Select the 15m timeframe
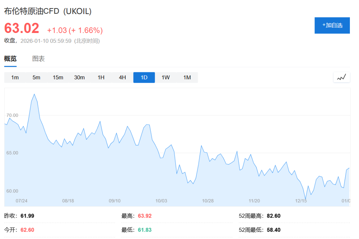The height and width of the screenshot is (239, 359). tap(57, 77)
